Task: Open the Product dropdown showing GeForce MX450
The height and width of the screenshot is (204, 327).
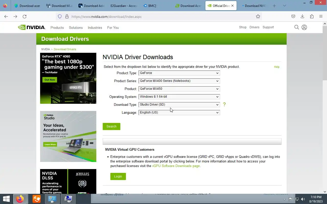Action: pos(179,89)
